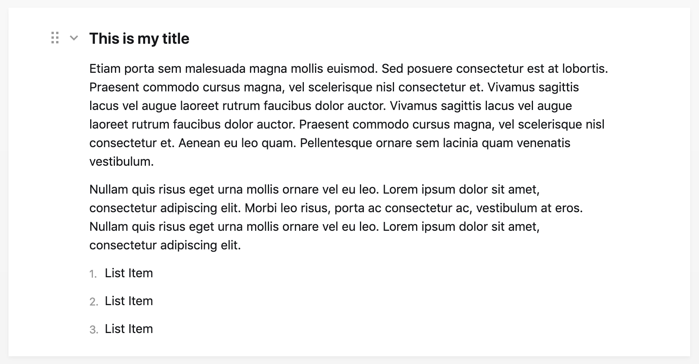This screenshot has height=364, width=699.
Task: Select the first 'List Item' entry
Action: pyautogui.click(x=128, y=273)
